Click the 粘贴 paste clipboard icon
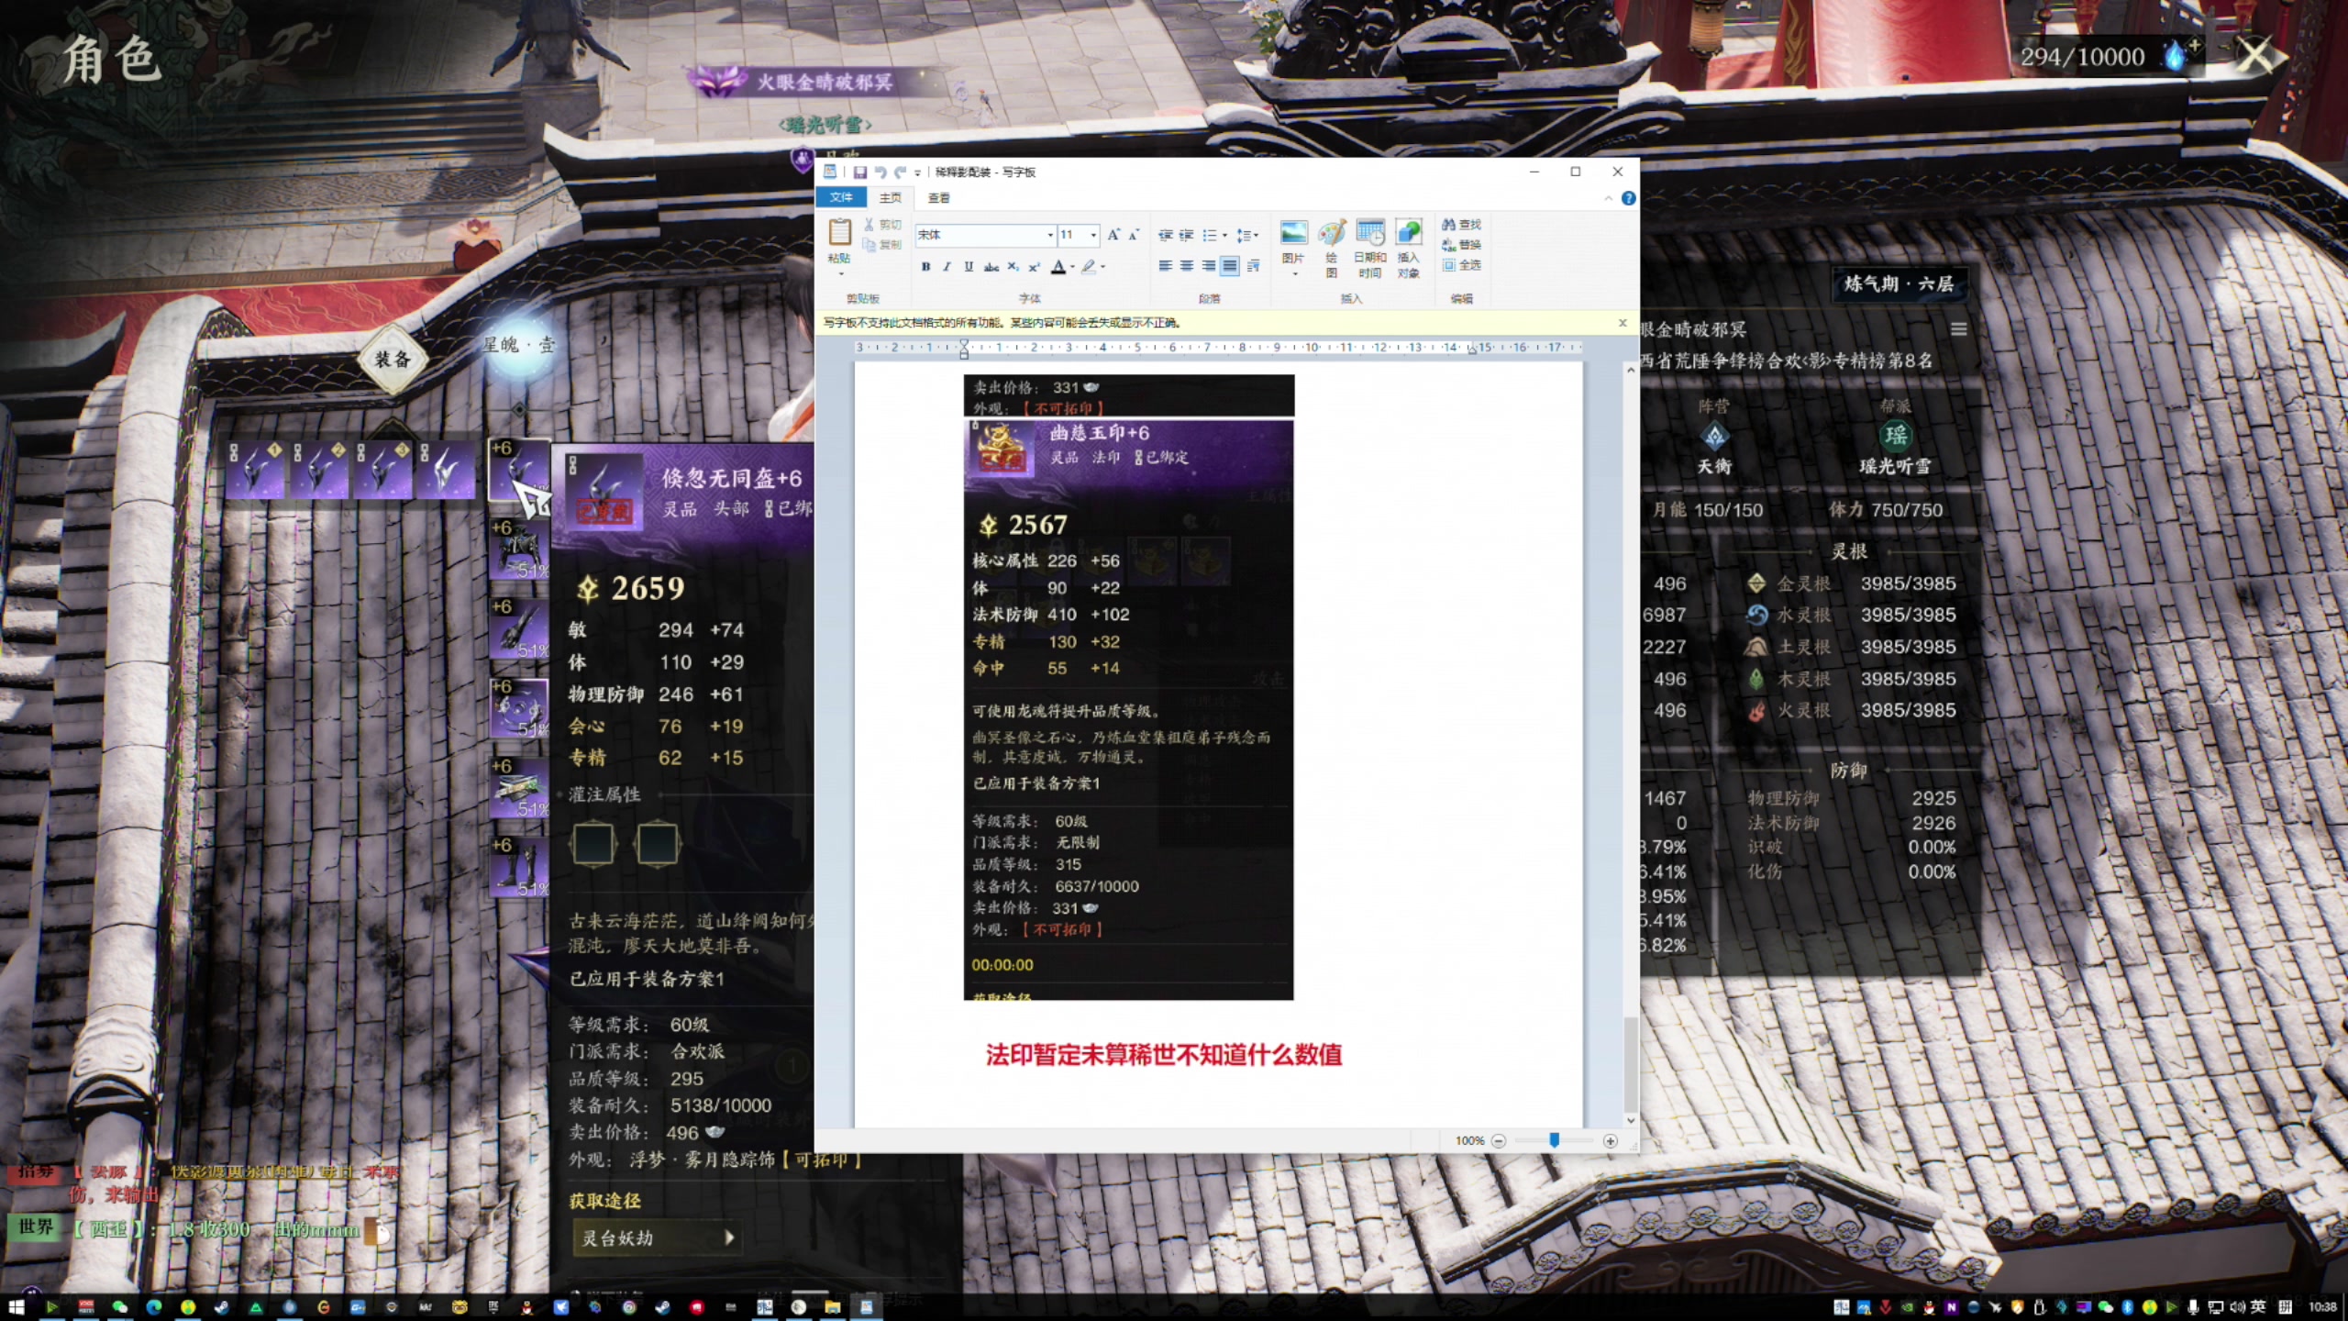This screenshot has width=2348, height=1321. tap(840, 233)
